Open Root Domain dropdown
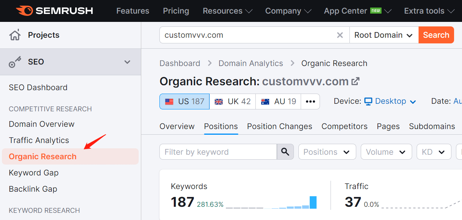This screenshot has height=220, width=462. (x=384, y=35)
